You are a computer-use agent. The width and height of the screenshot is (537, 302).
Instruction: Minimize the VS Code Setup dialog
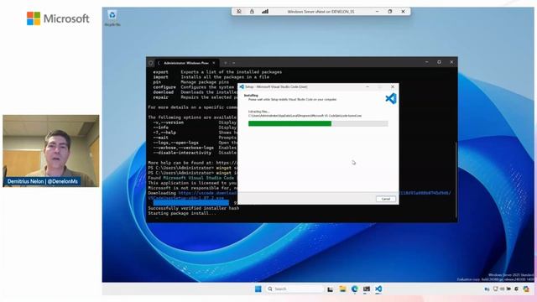[368, 87]
